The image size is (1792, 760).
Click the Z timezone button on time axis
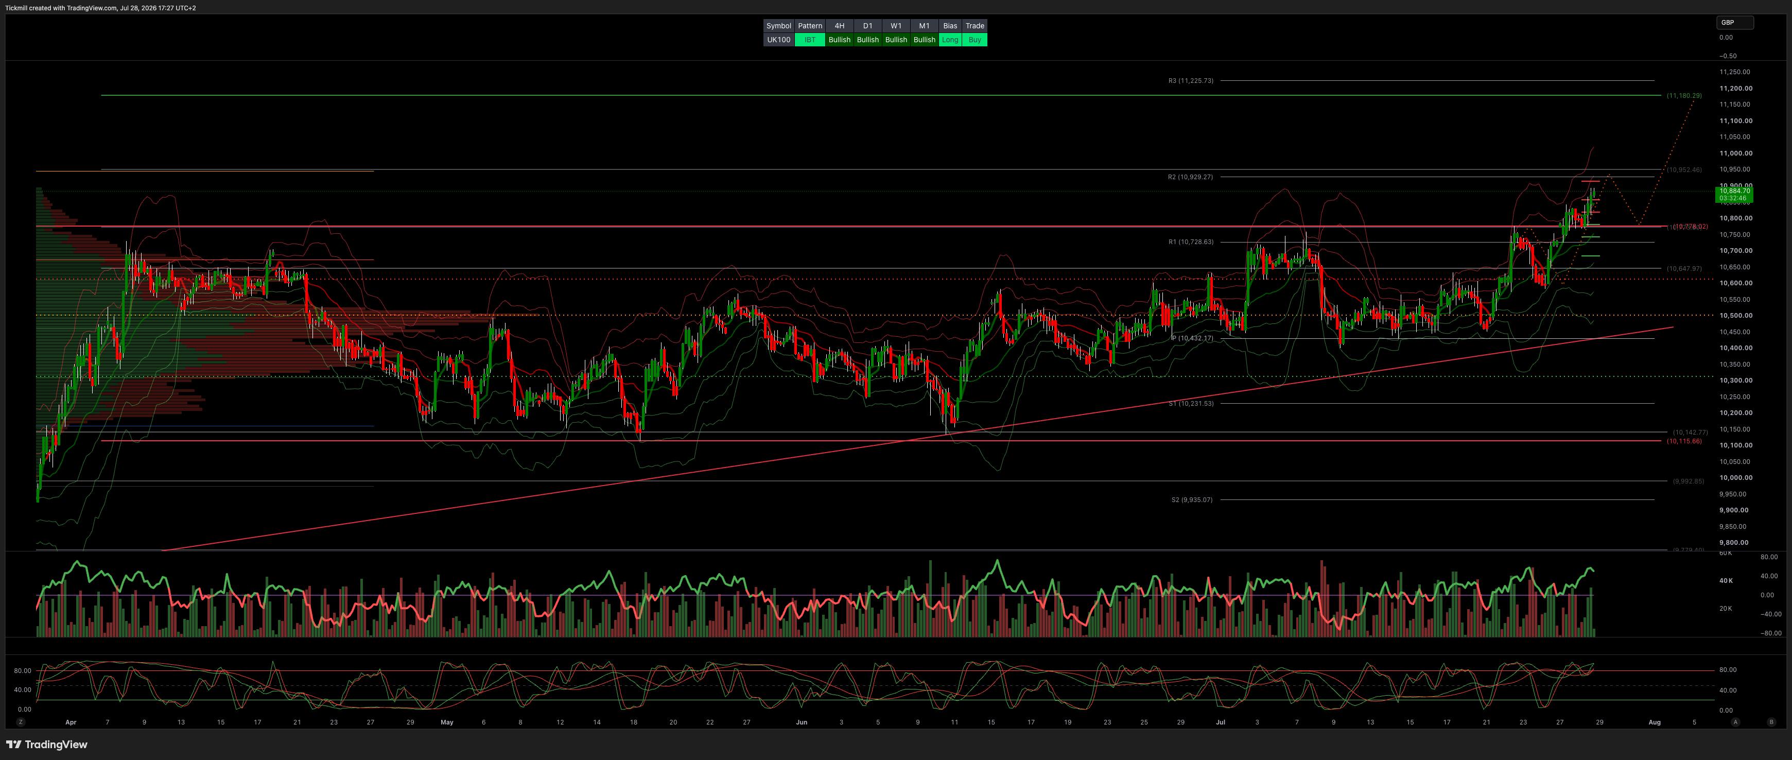click(x=21, y=722)
